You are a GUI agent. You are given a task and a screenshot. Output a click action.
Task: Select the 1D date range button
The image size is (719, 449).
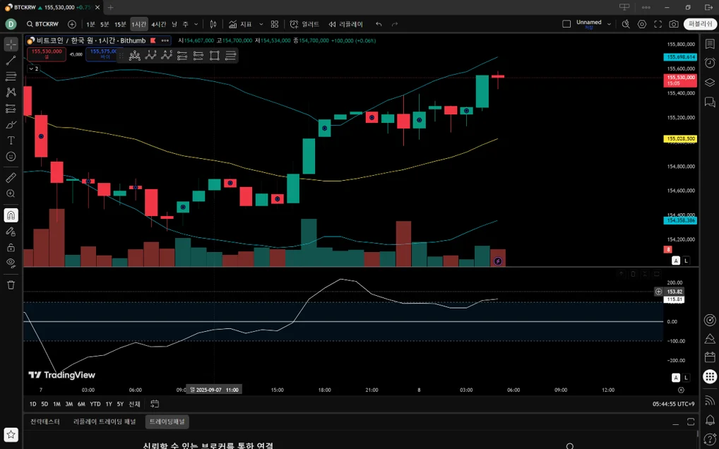32,404
